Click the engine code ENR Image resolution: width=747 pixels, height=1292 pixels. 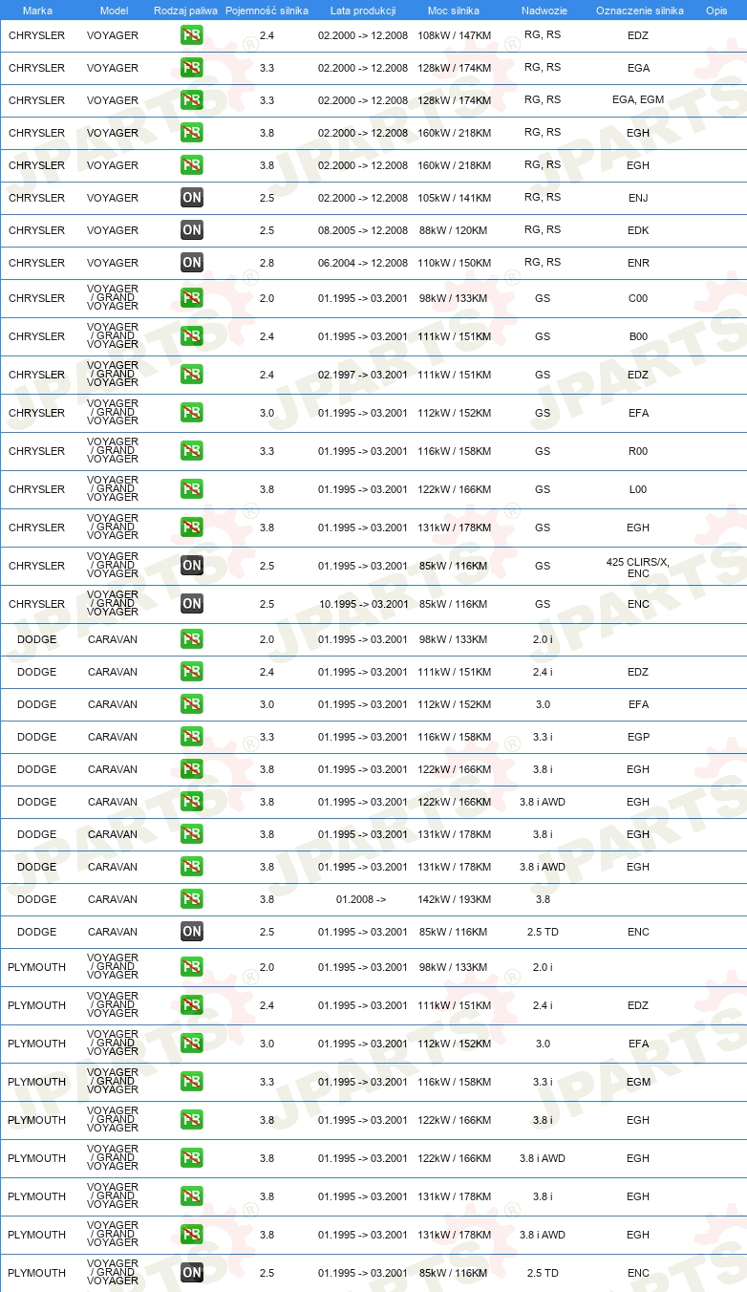638,263
